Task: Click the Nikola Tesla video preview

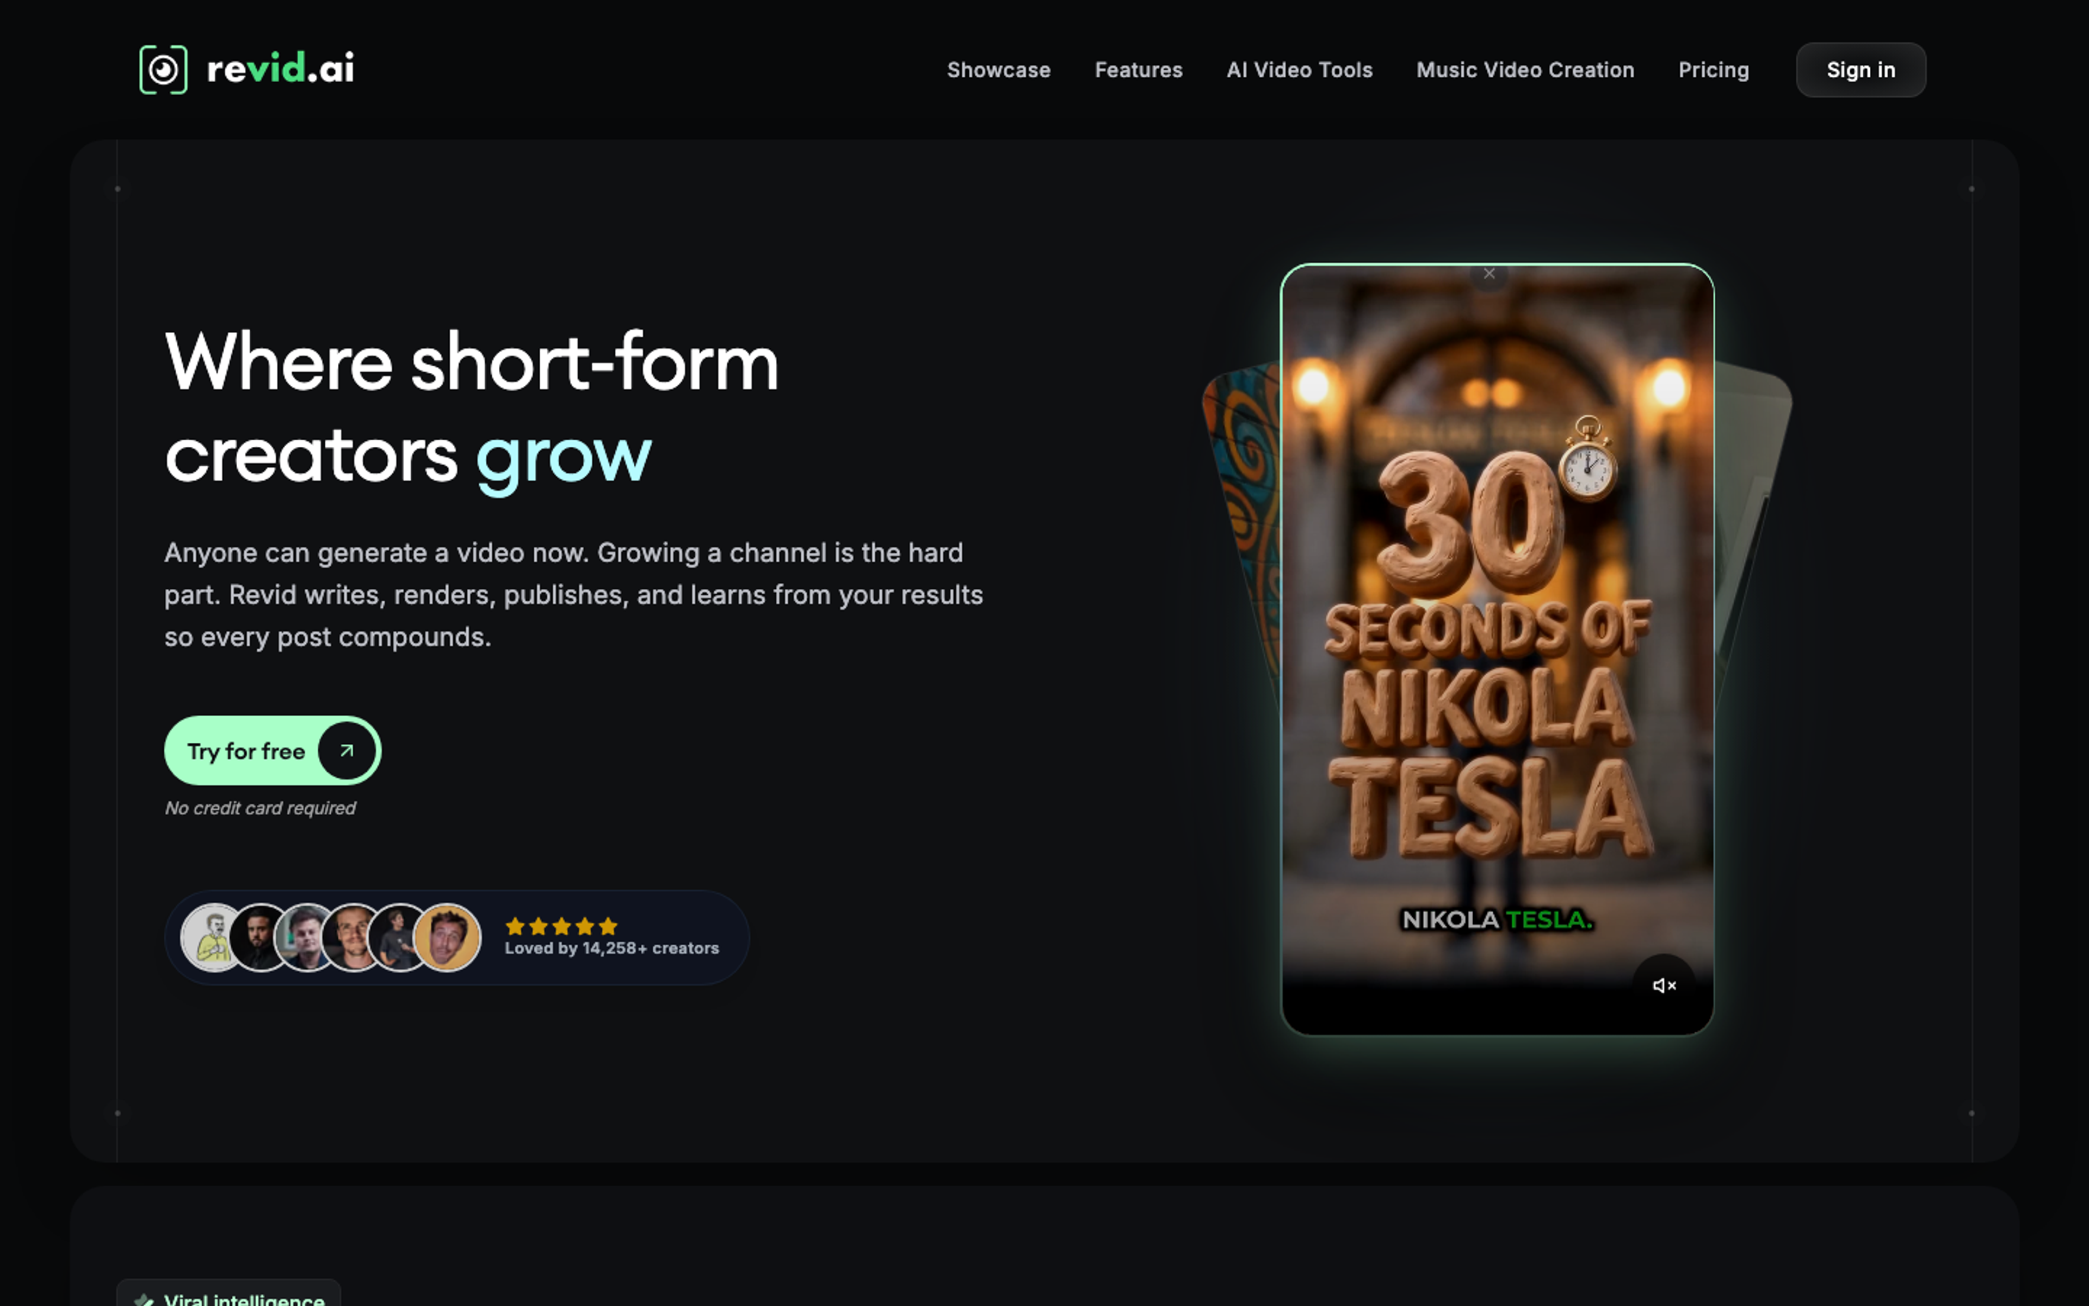Action: [1497, 650]
